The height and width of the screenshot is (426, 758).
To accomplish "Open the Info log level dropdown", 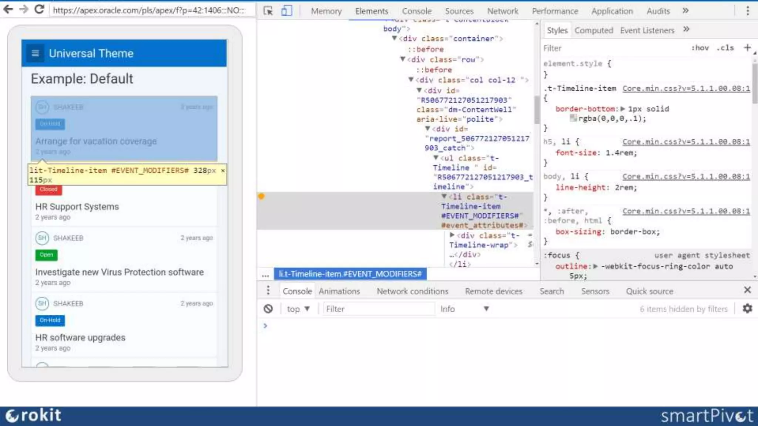I will [x=464, y=309].
